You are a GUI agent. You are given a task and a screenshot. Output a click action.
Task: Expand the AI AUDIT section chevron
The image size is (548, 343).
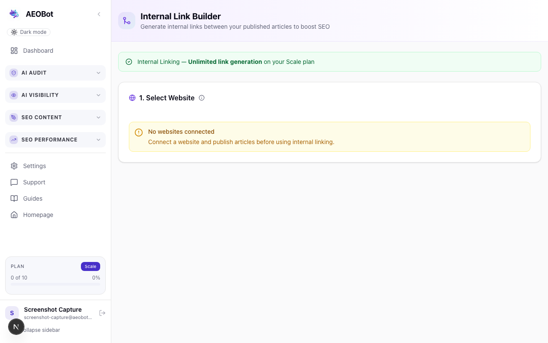pos(98,73)
